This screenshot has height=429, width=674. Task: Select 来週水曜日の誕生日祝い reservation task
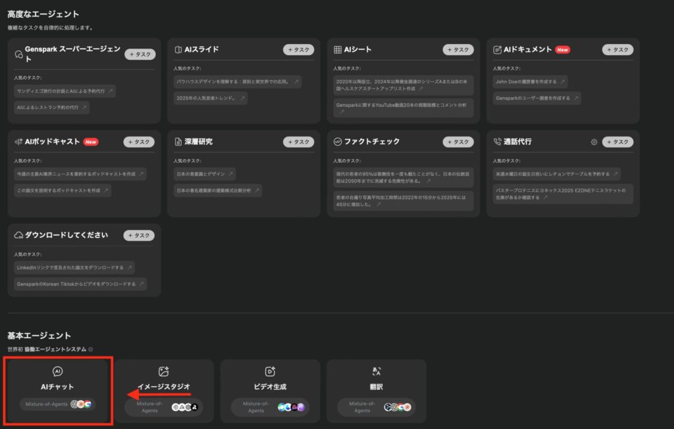pyautogui.click(x=557, y=173)
